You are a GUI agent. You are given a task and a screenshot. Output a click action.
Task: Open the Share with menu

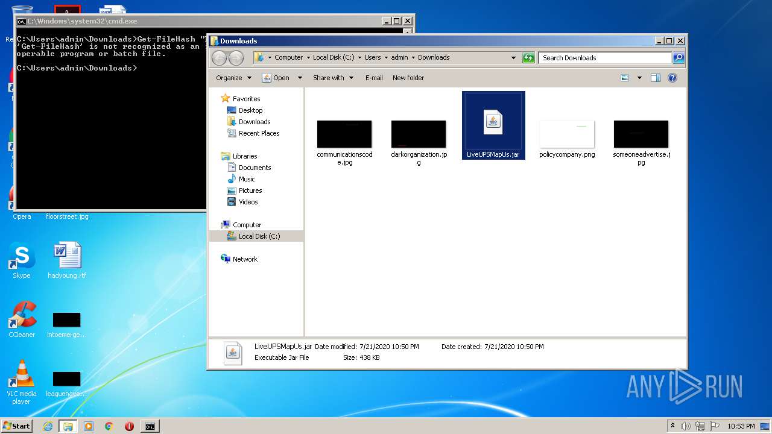[x=333, y=78]
